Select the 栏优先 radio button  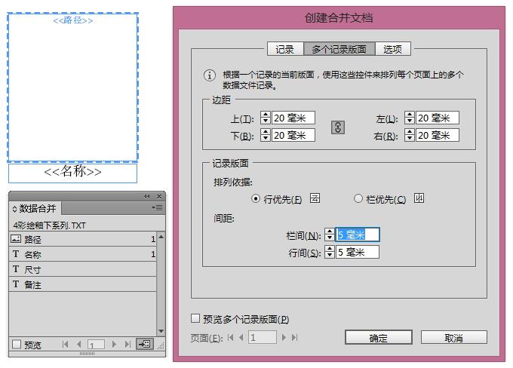click(358, 198)
